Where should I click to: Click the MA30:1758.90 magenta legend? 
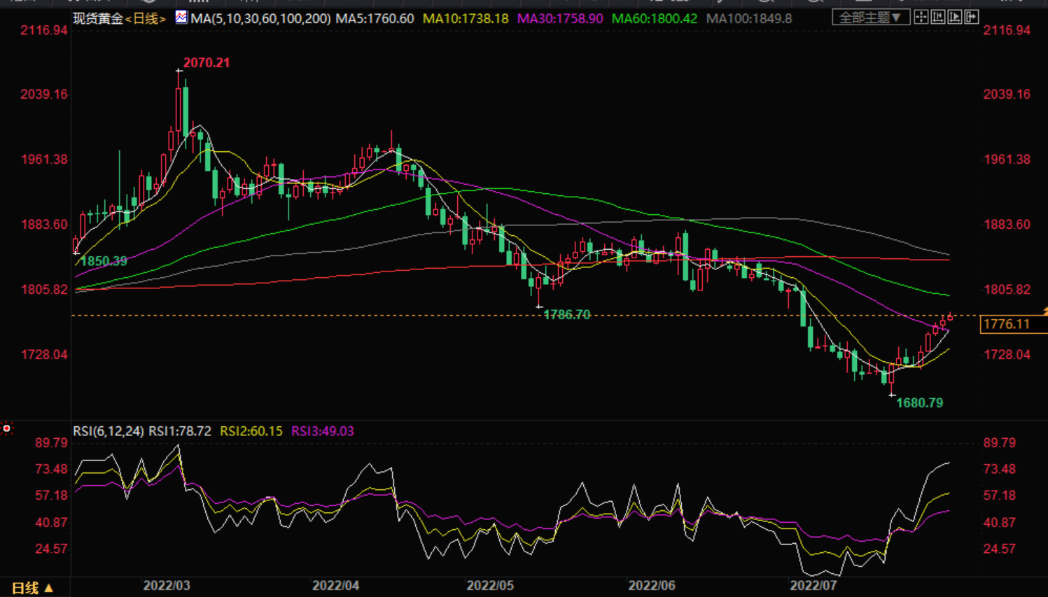coord(559,19)
